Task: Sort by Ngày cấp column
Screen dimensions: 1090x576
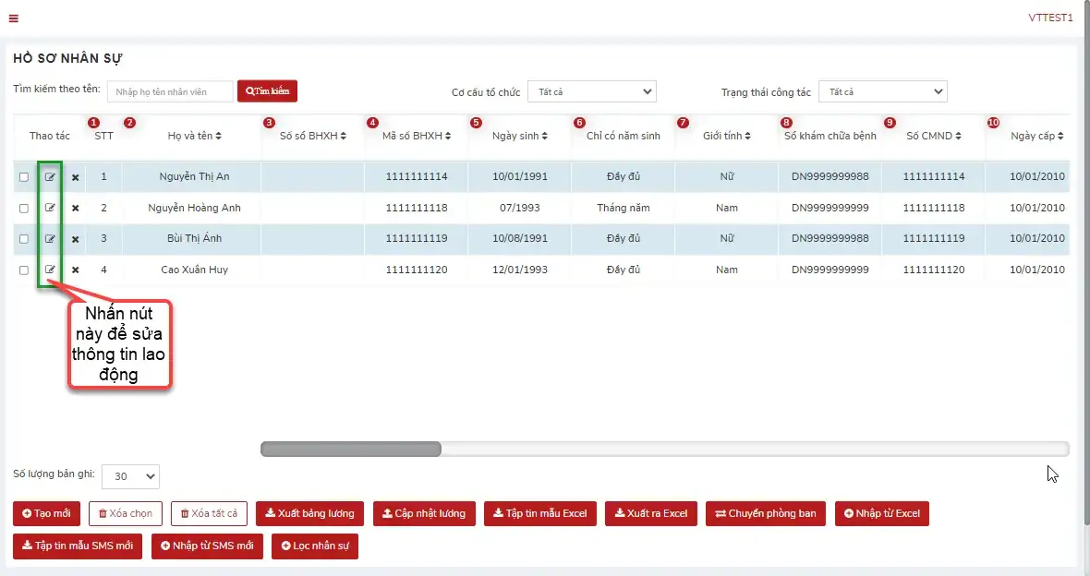Action: (x=1037, y=137)
